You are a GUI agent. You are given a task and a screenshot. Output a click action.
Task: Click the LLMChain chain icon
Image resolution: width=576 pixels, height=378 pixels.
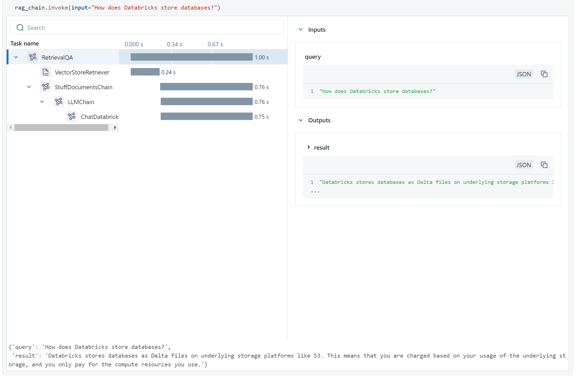pyautogui.click(x=59, y=101)
